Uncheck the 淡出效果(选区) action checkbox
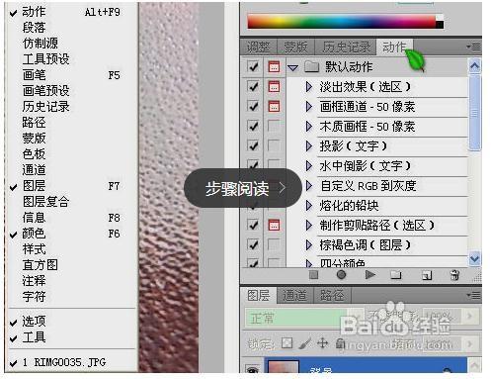Image resolution: width=491 pixels, height=379 pixels. click(253, 87)
